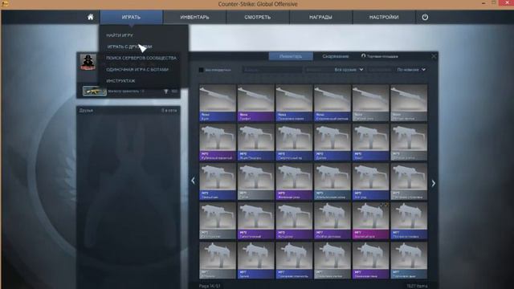Viewport: 514px width, 289px height.
Task: Select ИНСТРУКТАЖ menu entry
Action: point(120,80)
